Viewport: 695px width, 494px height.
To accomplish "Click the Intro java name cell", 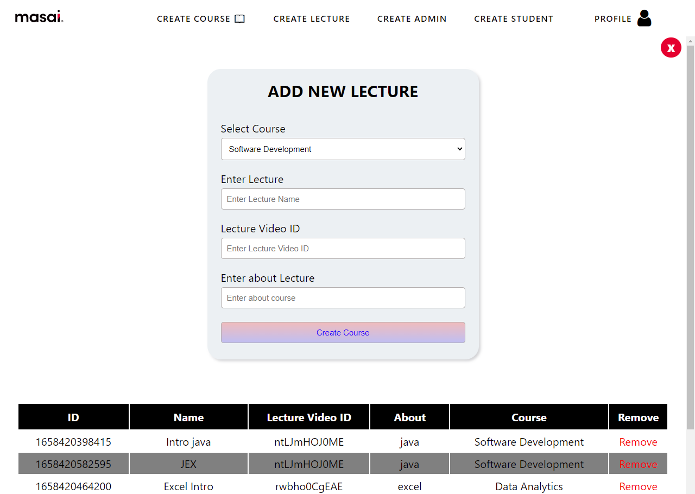I will coord(188,442).
